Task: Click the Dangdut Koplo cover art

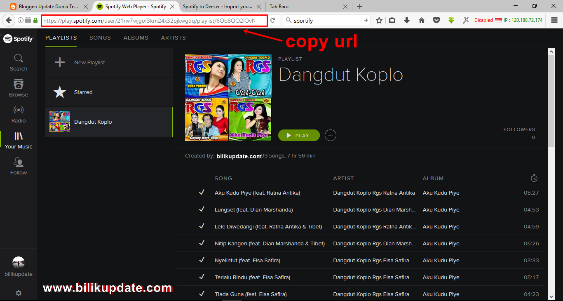Action: click(228, 97)
